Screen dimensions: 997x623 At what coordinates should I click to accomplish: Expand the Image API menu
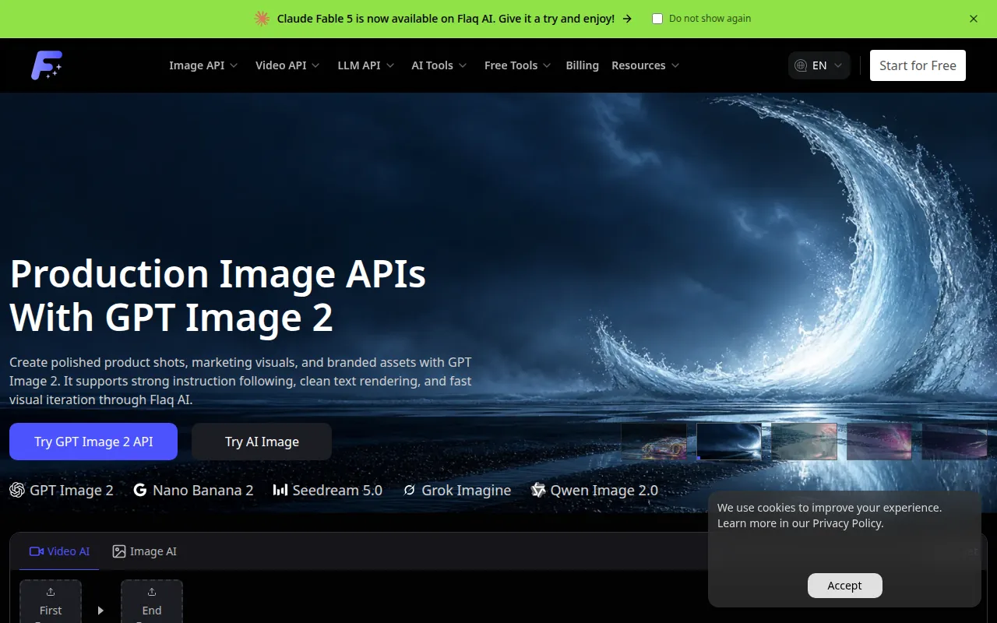pyautogui.click(x=203, y=65)
